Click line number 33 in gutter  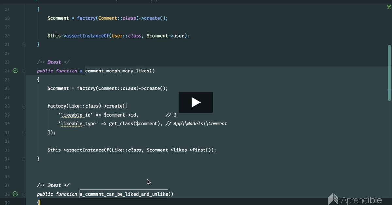[7, 150]
